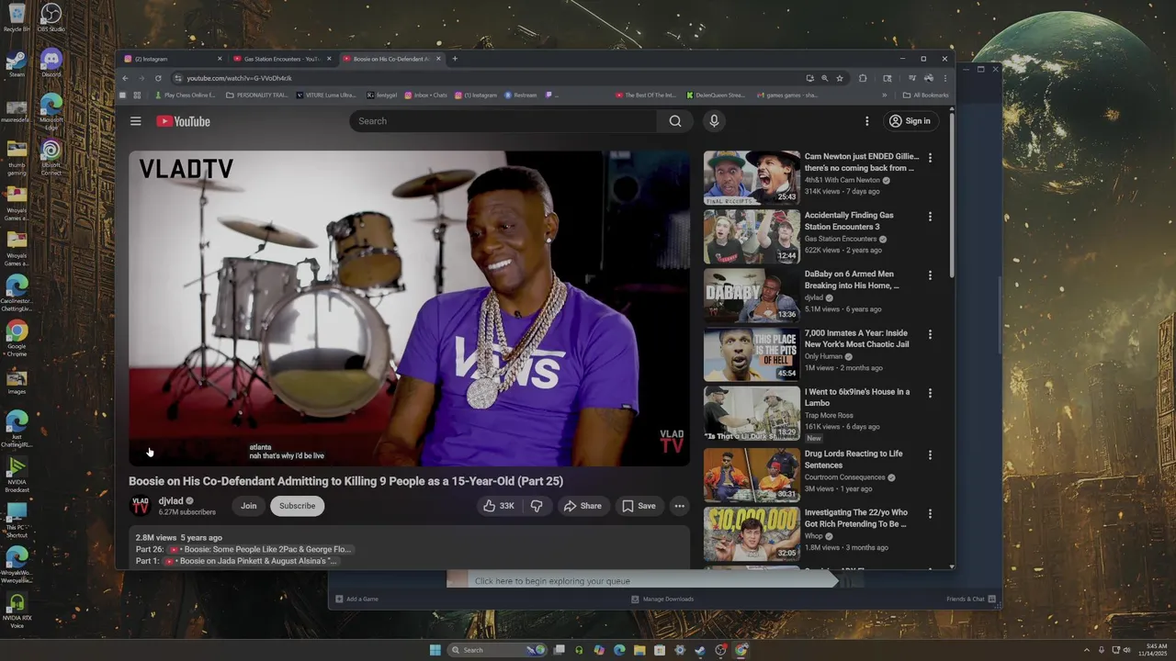The width and height of the screenshot is (1176, 661).
Task: Click in the YouTube search field
Action: click(x=503, y=121)
